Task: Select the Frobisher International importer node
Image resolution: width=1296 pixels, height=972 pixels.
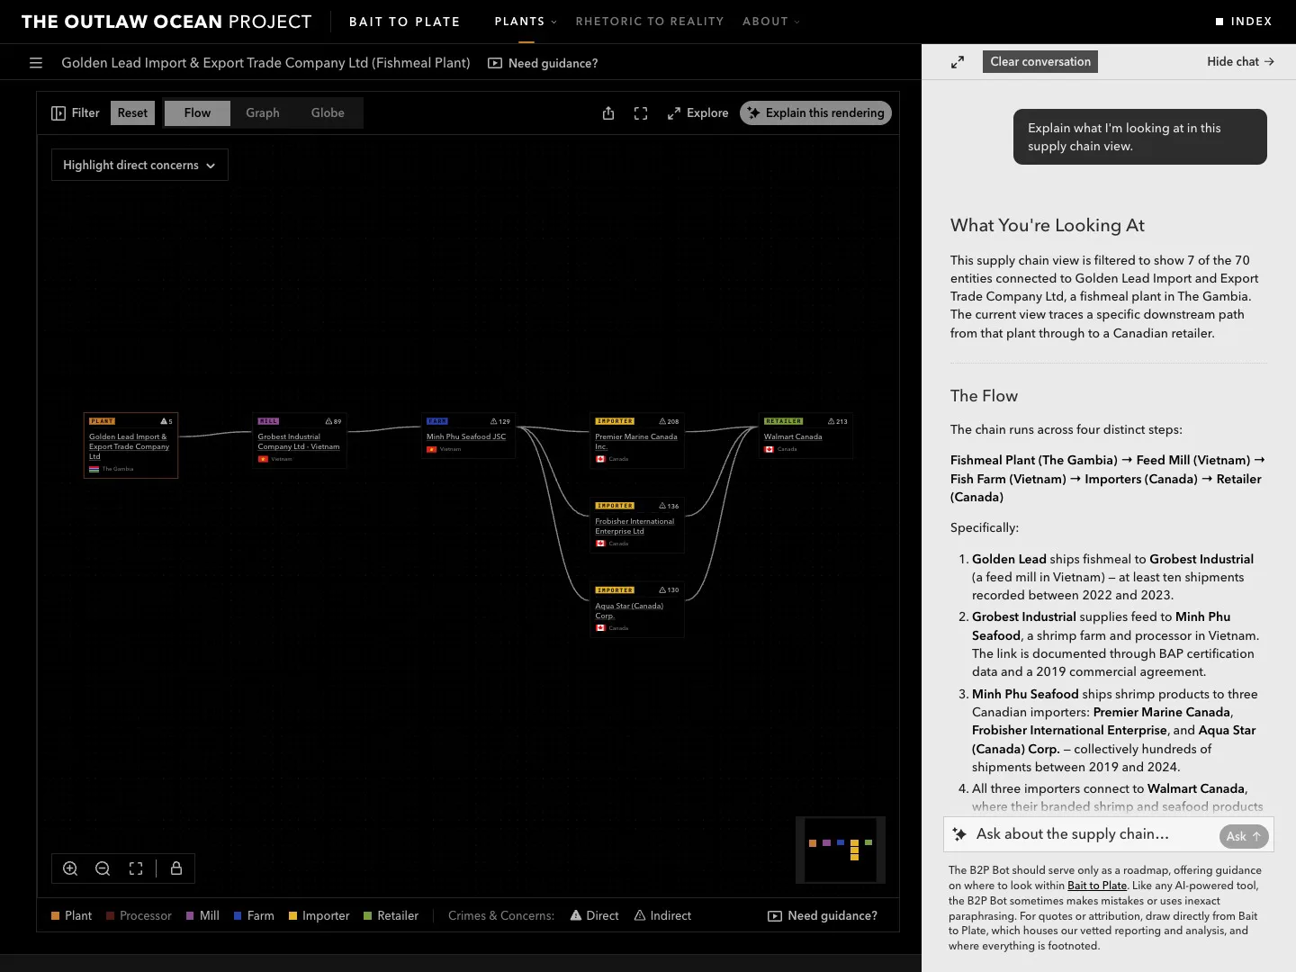Action: point(637,525)
